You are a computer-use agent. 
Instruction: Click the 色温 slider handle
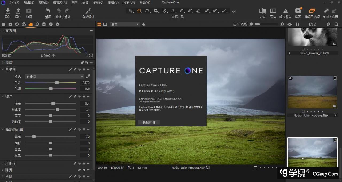tap(57, 83)
